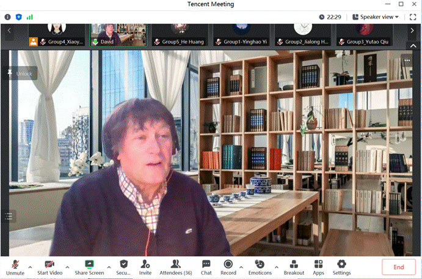Select the Group5_He Huang participant thumbnail
This screenshot has height=279, width=422.
pos(179,34)
